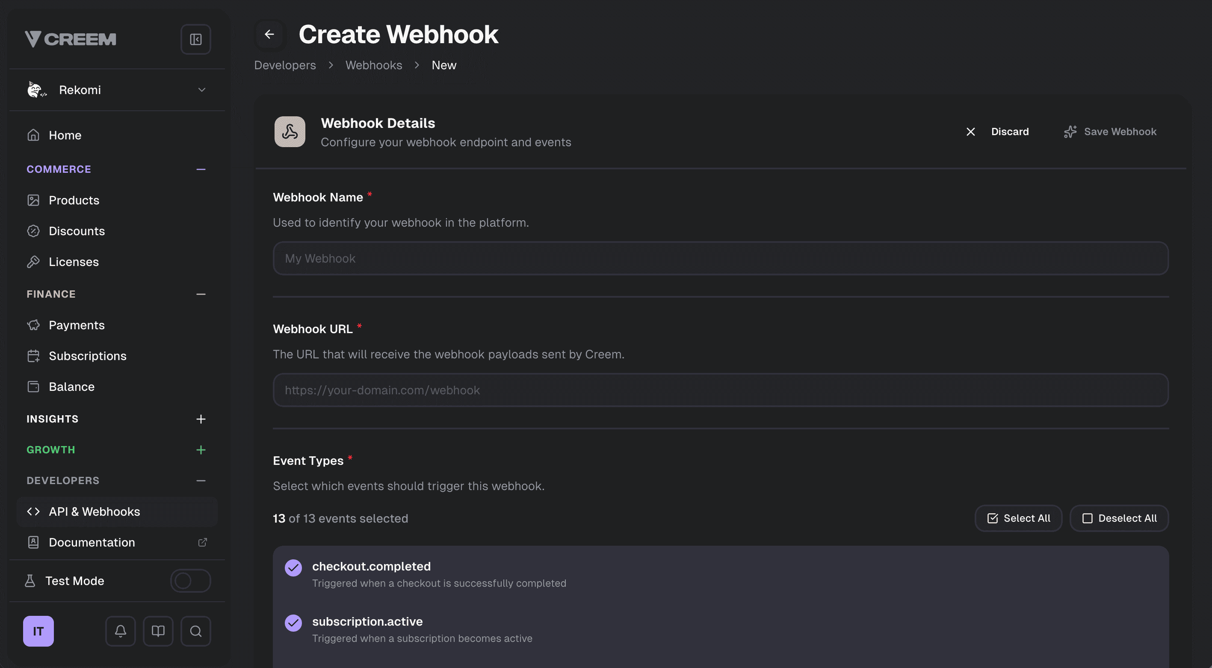This screenshot has width=1212, height=668.
Task: Collapse the Finance section
Action: [201, 295]
